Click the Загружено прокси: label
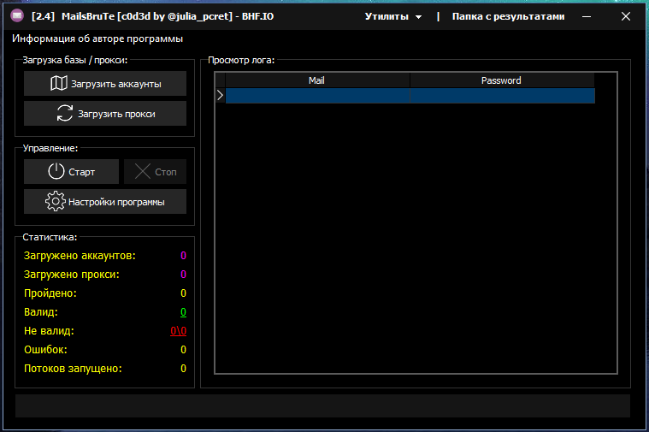The width and height of the screenshot is (649, 432). click(71, 275)
